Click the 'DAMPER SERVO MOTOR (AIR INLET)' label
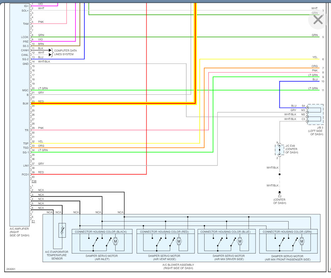 coord(102,258)
